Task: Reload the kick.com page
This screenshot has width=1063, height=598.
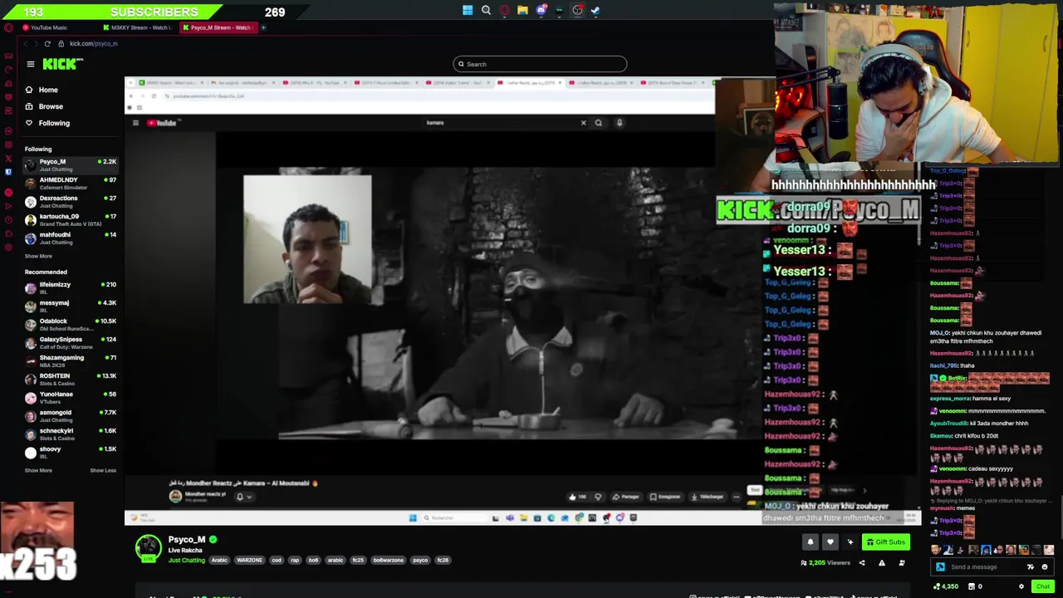Action: point(47,43)
